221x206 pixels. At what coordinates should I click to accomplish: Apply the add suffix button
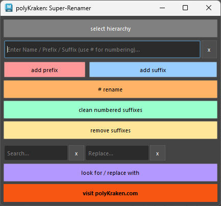[153, 70]
